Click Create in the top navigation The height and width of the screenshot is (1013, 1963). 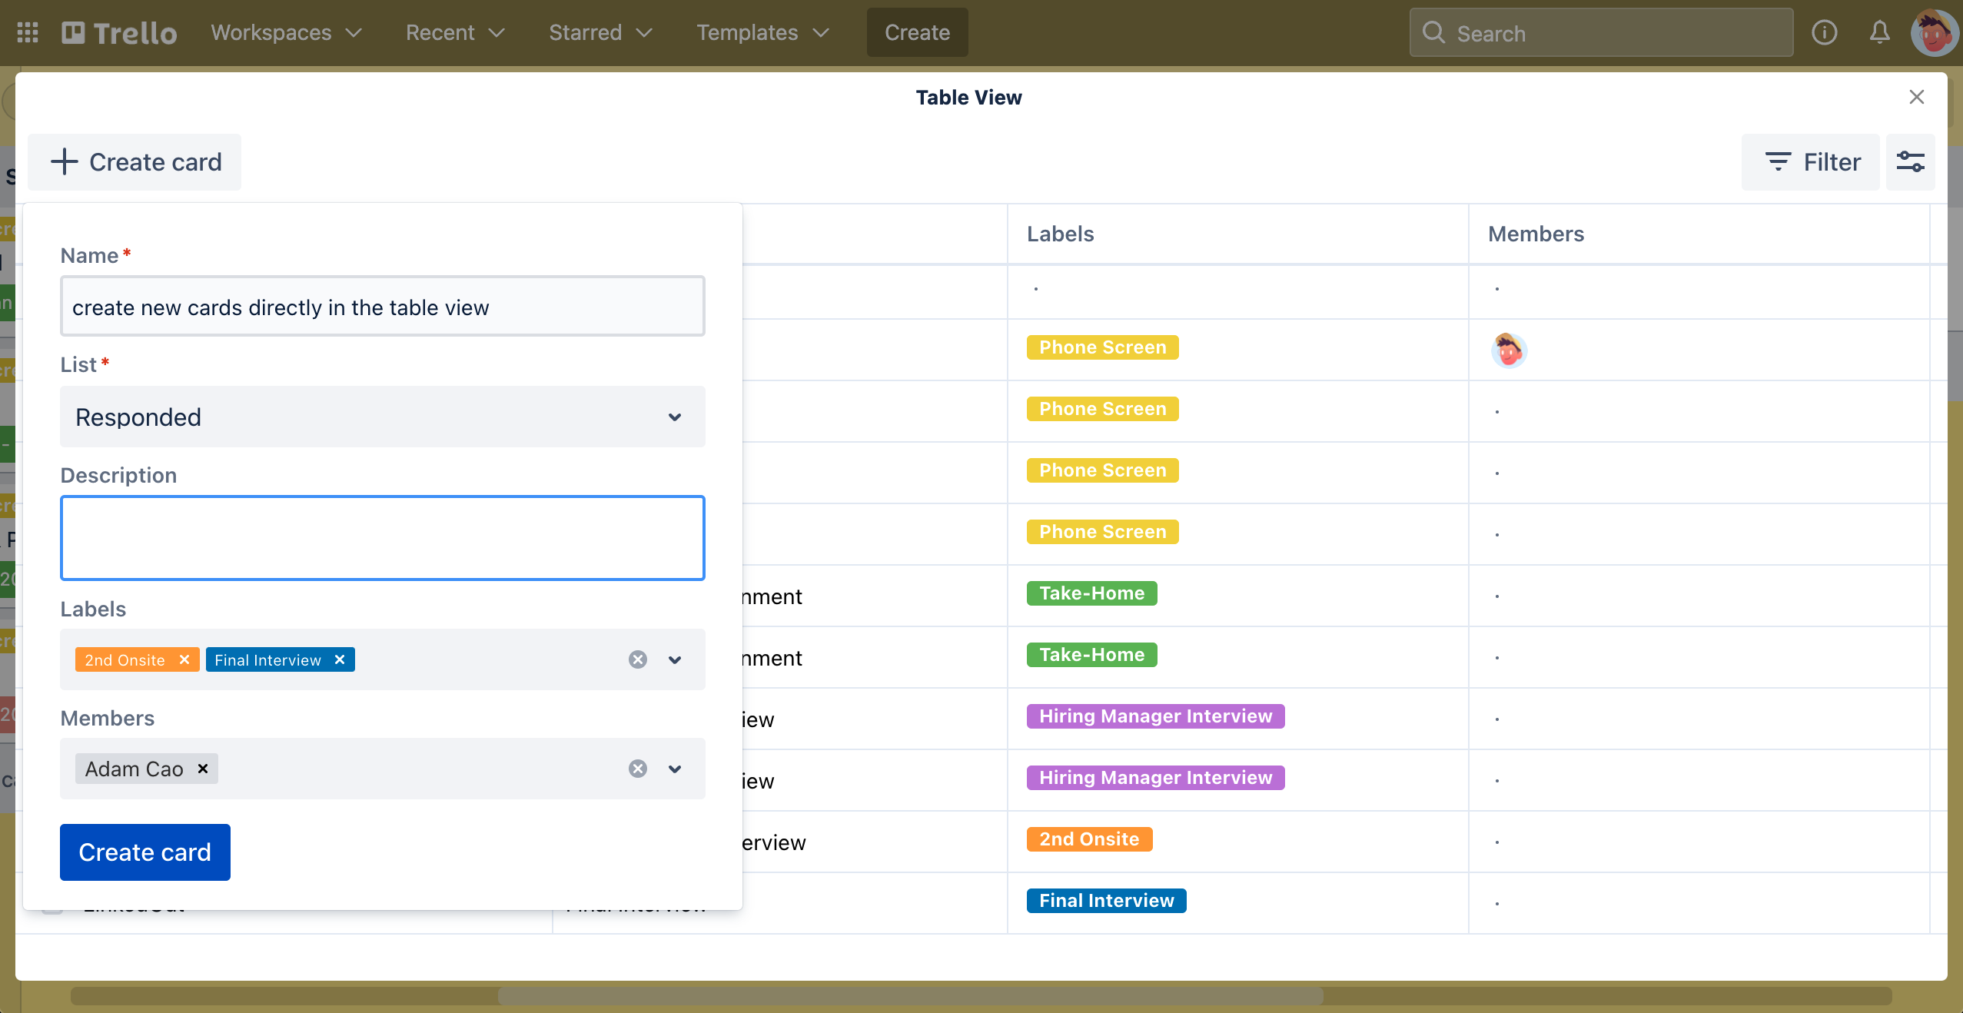click(x=915, y=32)
